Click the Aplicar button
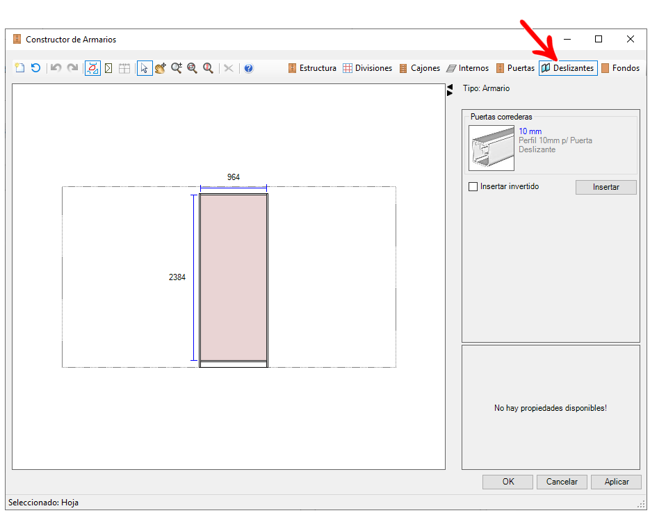This screenshot has height=513, width=650. coord(616,482)
